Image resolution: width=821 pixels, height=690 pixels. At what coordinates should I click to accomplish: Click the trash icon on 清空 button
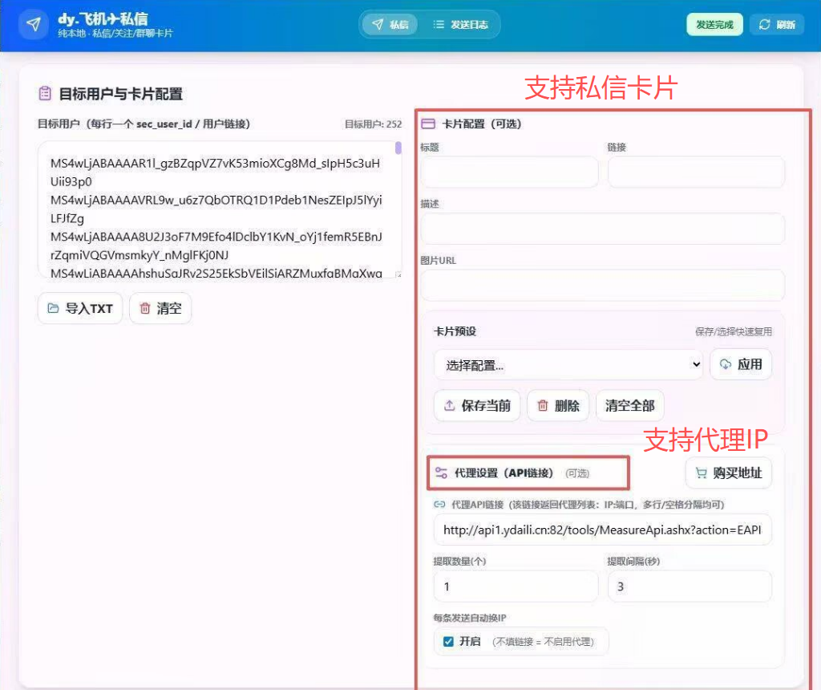point(145,308)
